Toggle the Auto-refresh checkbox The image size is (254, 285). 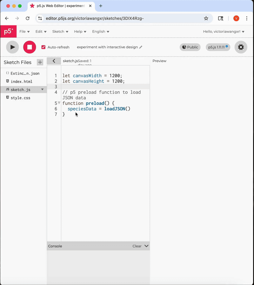coord(43,47)
